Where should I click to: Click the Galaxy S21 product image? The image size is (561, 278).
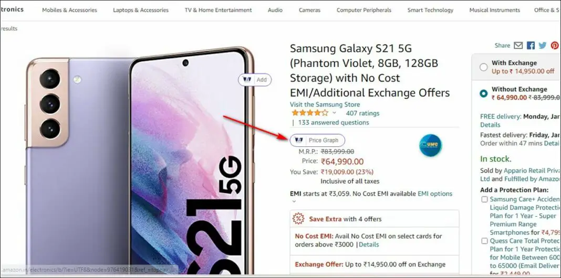[x=140, y=160]
